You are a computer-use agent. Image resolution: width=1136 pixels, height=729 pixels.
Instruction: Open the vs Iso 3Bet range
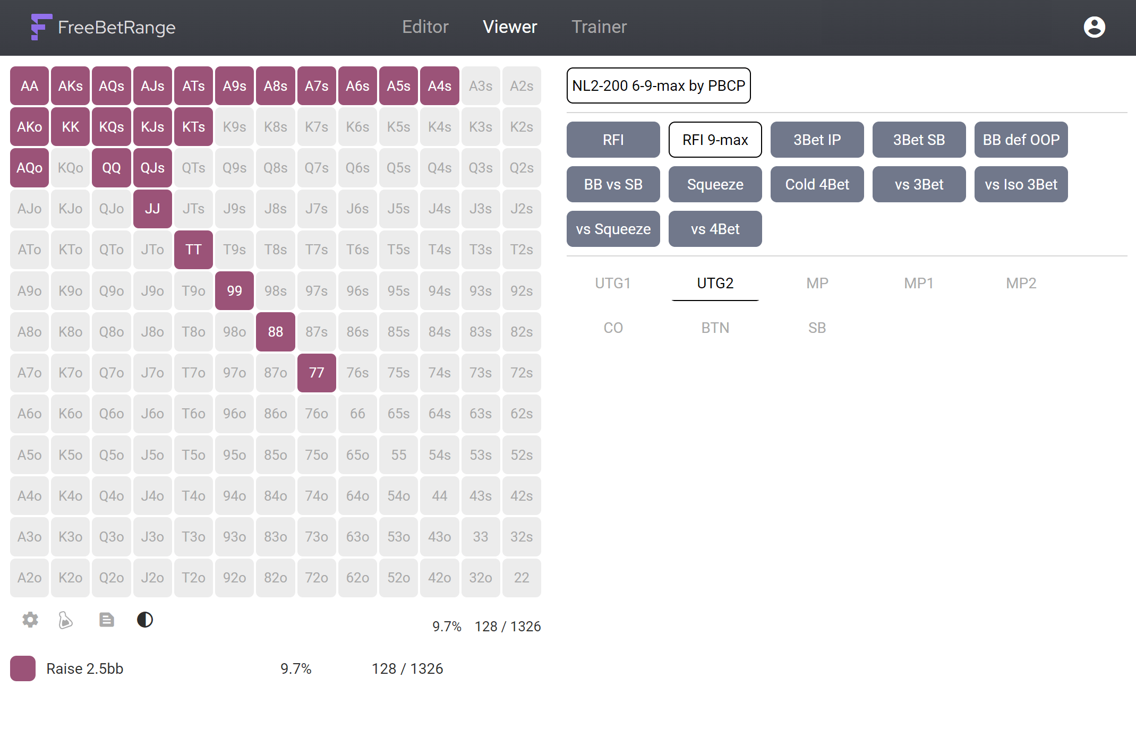tap(1021, 184)
